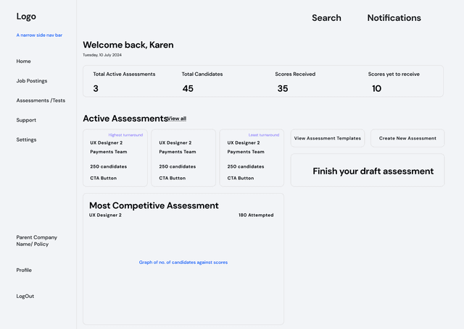Viewport: 464px width, 329px height.
Task: Click Total Active Assessments value 3
Action: pyautogui.click(x=96, y=88)
